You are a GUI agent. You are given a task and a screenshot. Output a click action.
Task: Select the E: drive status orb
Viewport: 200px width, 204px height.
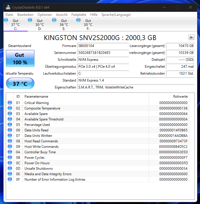pyautogui.click(x=54, y=20)
